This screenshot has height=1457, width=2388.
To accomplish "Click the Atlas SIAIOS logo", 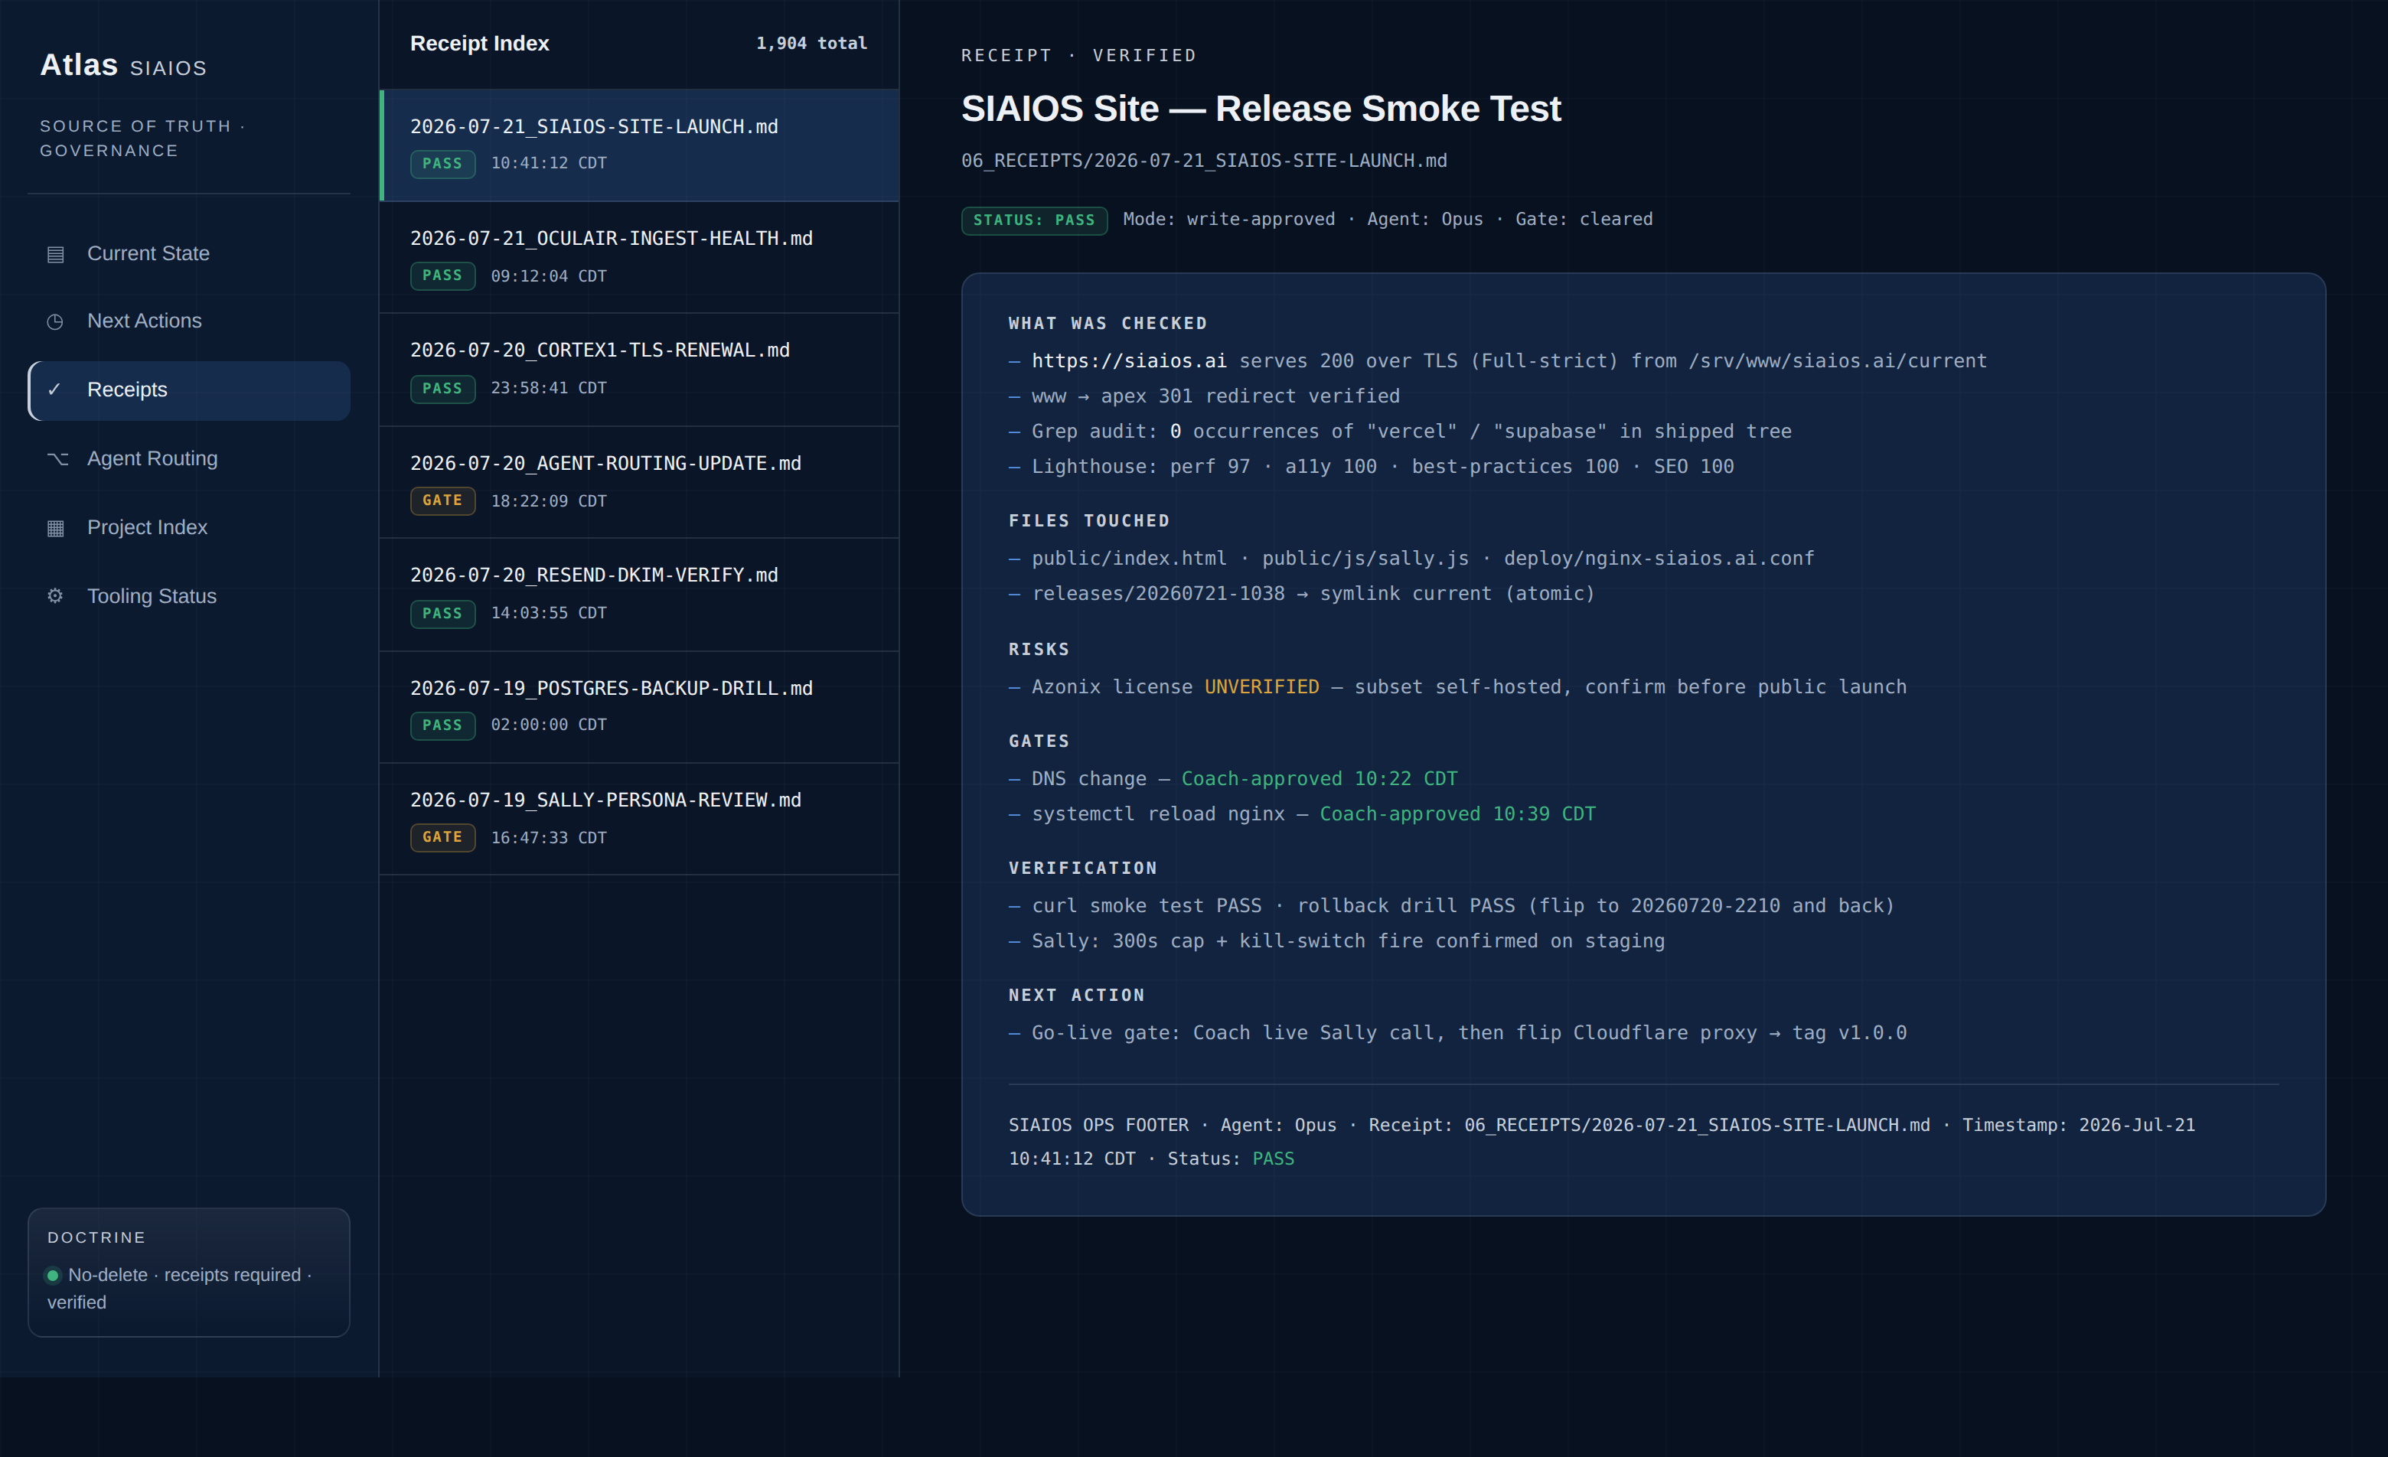I will 123,65.
